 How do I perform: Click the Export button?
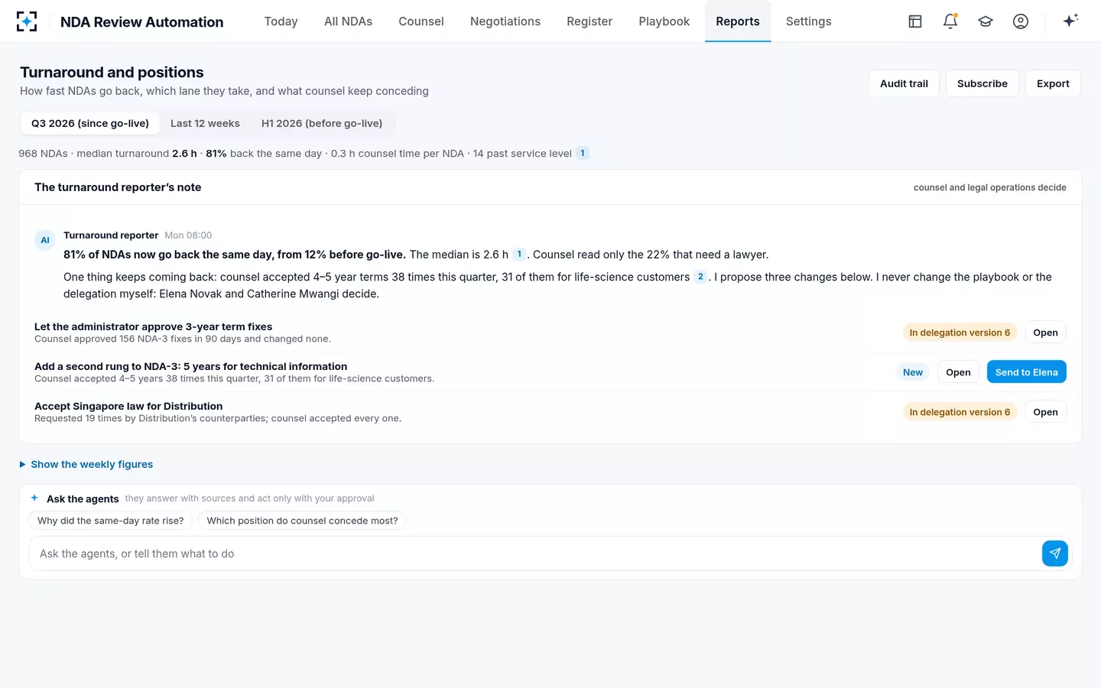(x=1053, y=83)
